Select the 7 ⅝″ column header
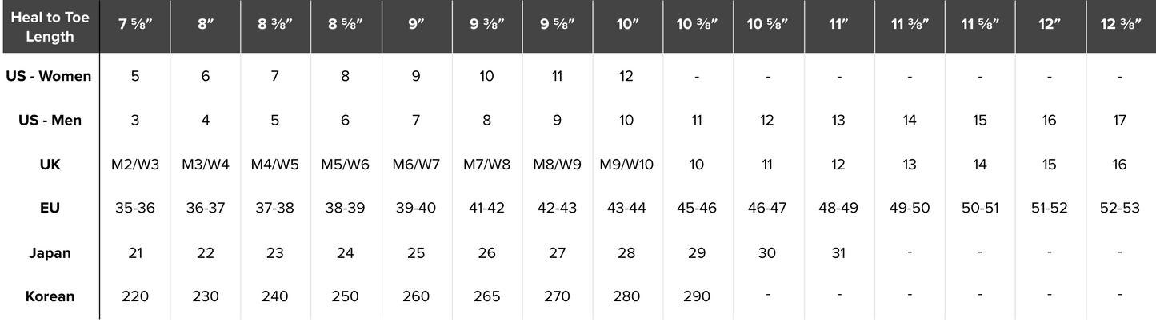The image size is (1156, 334). click(x=134, y=23)
